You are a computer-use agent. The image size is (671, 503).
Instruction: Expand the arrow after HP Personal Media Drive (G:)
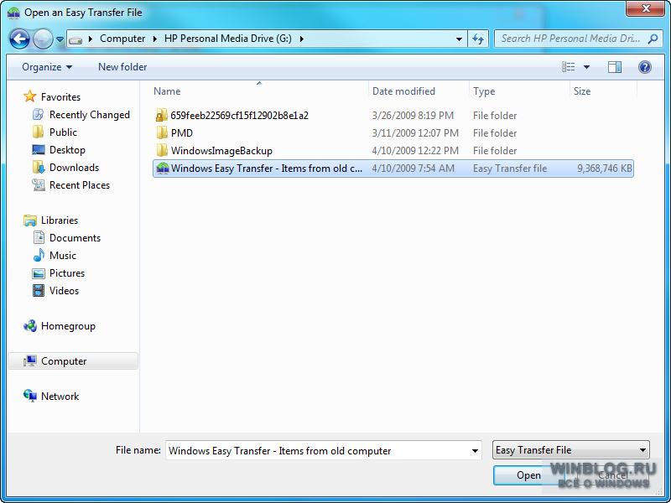[302, 39]
